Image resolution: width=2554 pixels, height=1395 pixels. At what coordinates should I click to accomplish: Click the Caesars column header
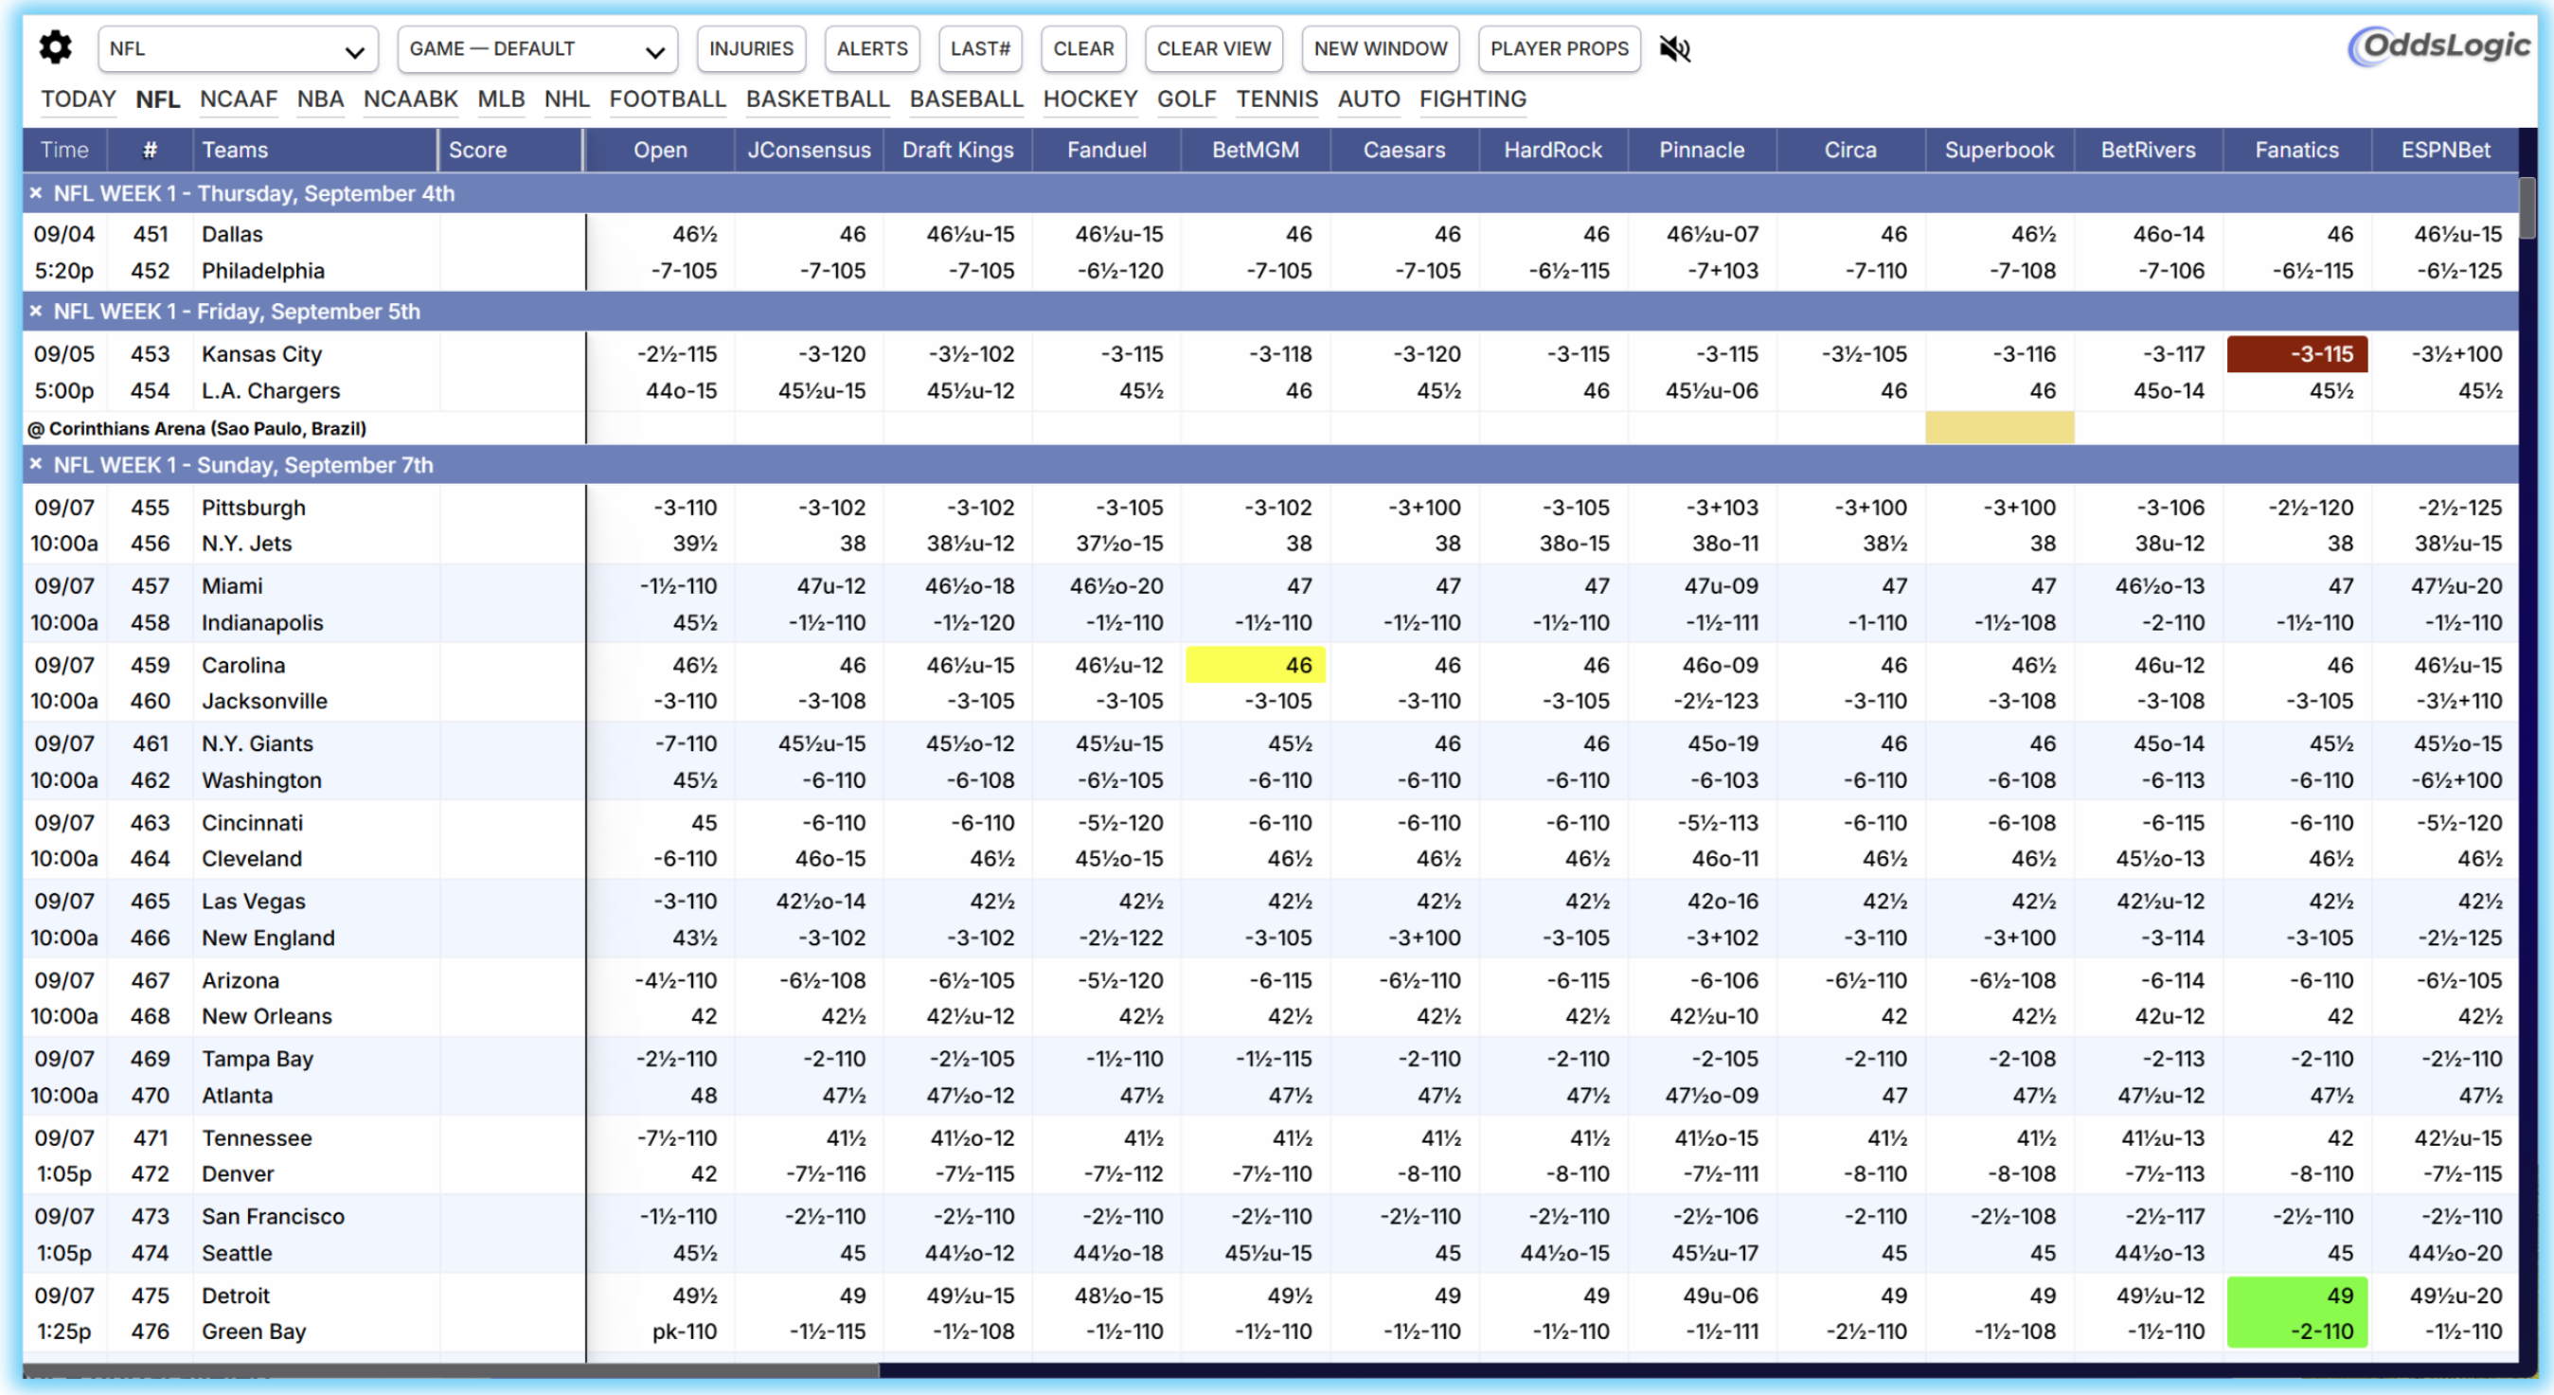click(x=1404, y=150)
